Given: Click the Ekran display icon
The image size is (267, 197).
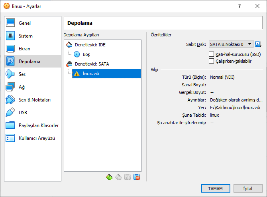Looking at the screenshot, I should 10,48.
